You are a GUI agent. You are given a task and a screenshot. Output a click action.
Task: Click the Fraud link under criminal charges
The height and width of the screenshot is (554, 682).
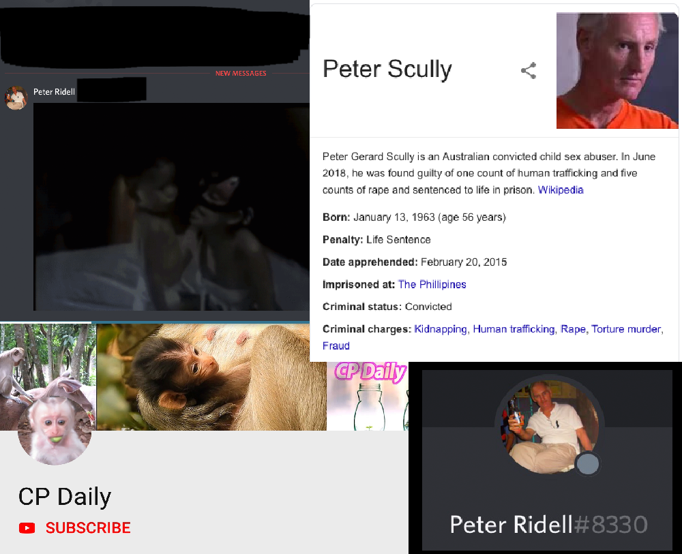click(336, 346)
